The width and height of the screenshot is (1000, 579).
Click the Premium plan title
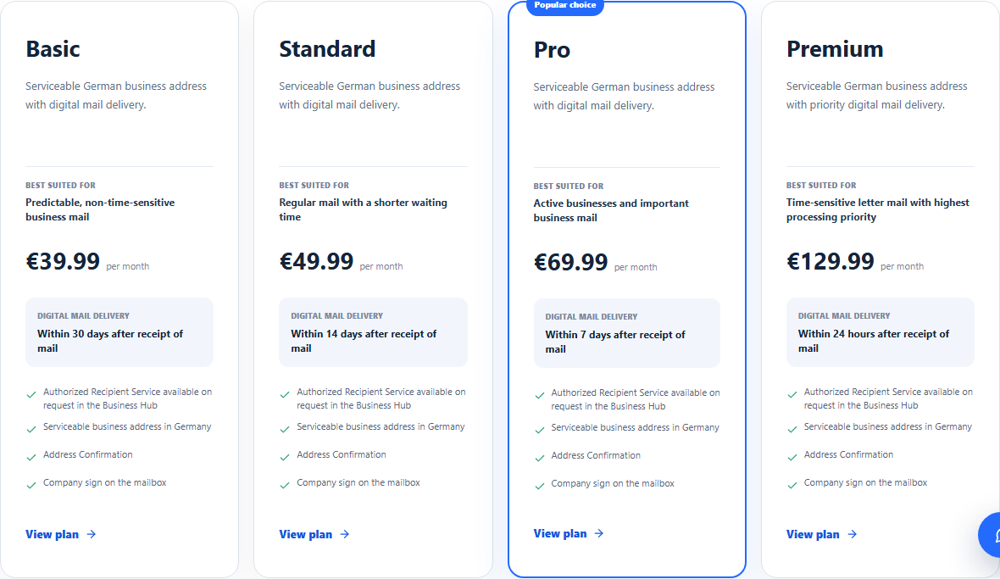pos(835,49)
